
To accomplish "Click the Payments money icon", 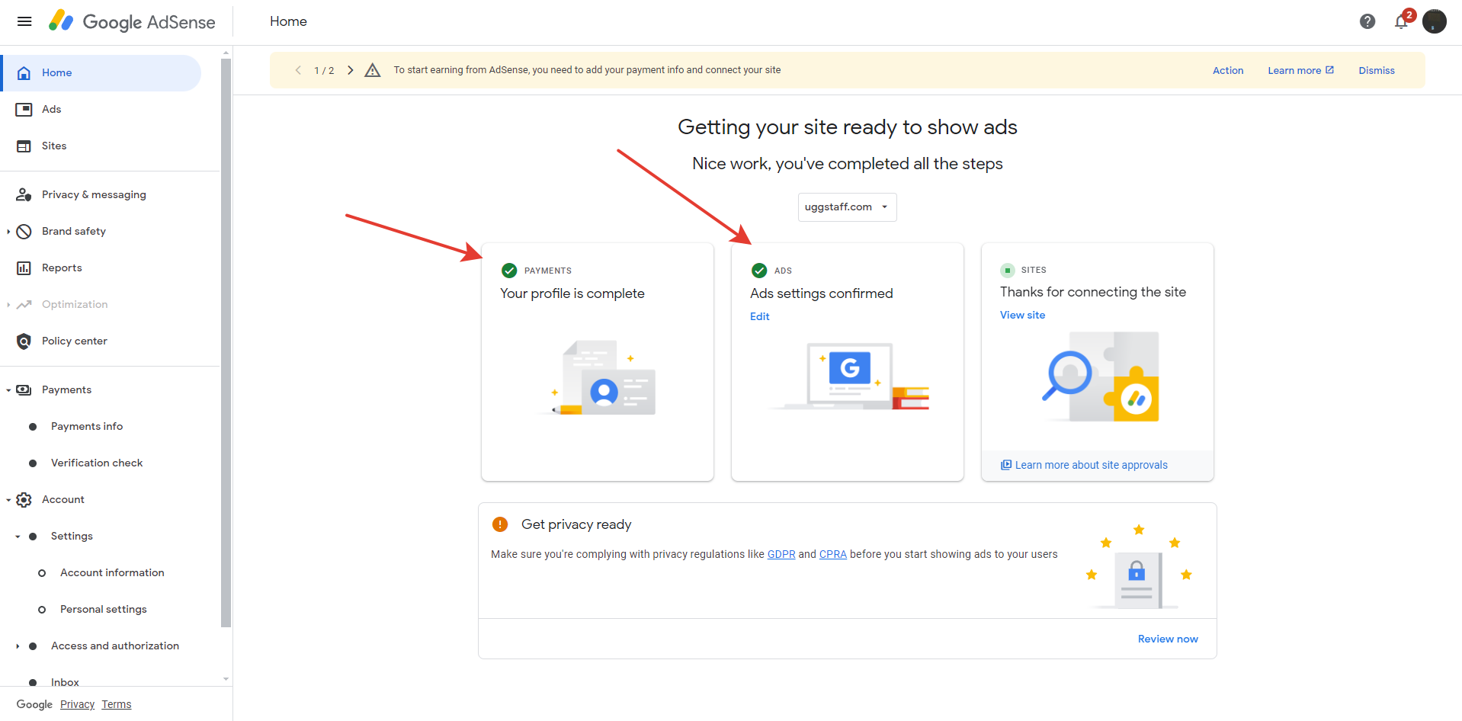I will point(24,389).
